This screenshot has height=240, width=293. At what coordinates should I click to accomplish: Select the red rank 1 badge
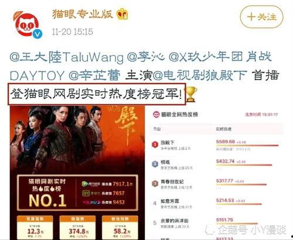[x=155, y=145]
